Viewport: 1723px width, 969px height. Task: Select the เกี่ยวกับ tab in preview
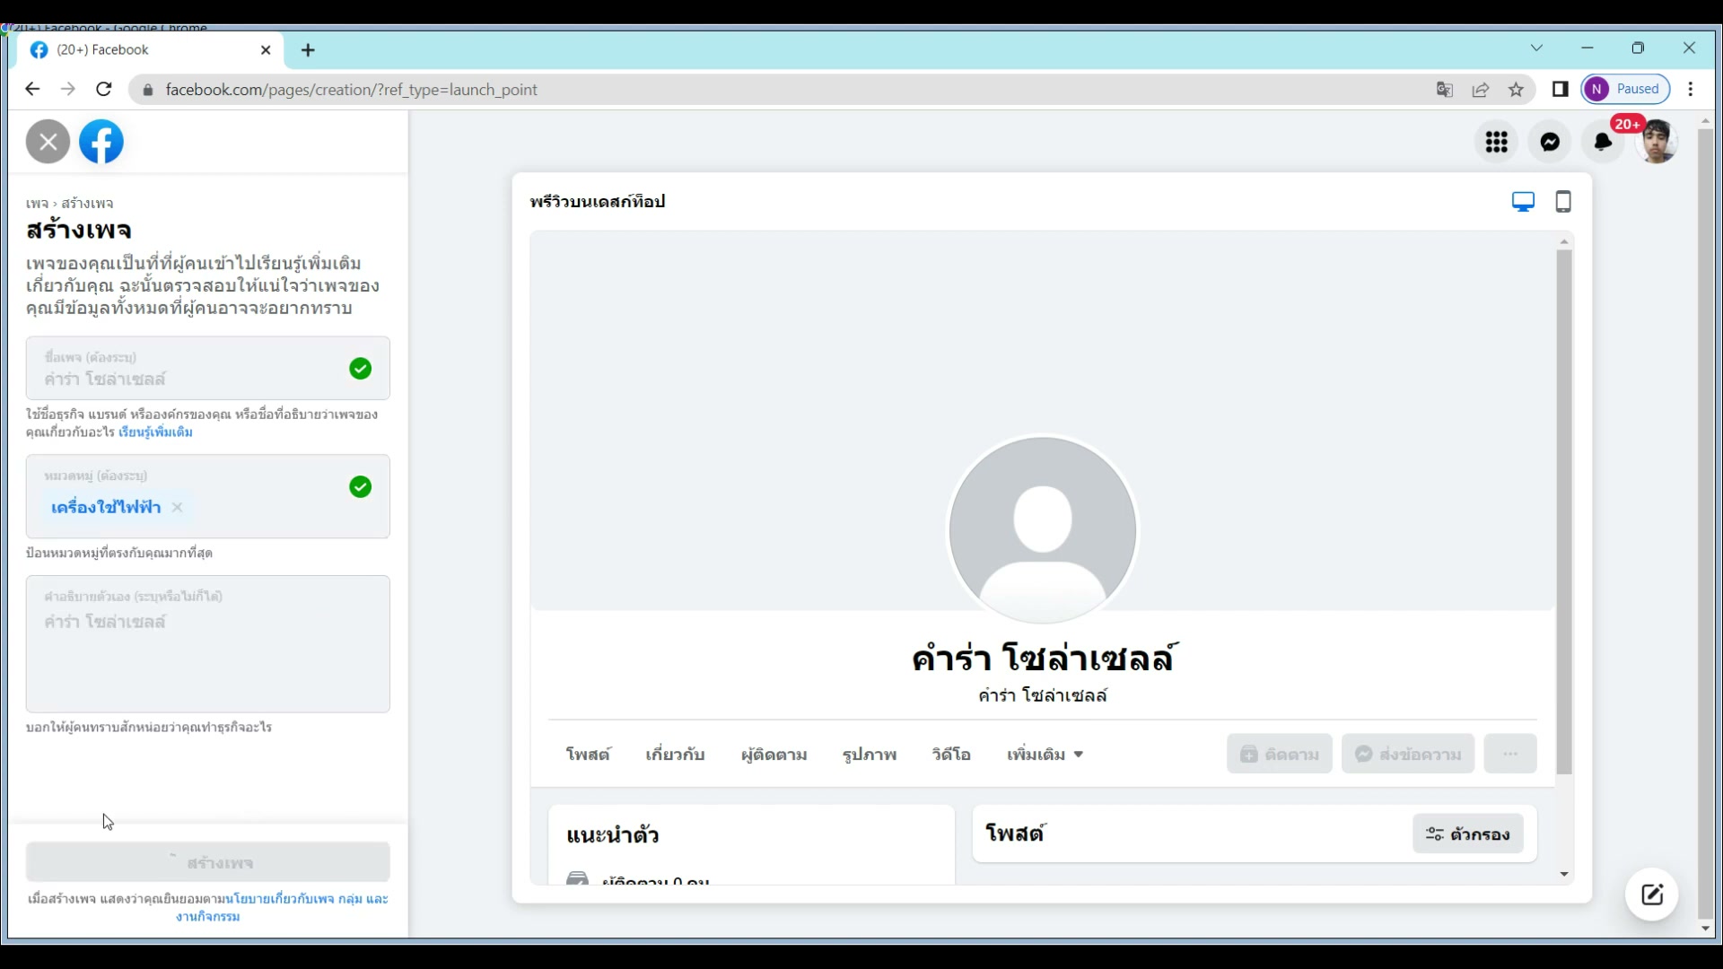(x=675, y=755)
